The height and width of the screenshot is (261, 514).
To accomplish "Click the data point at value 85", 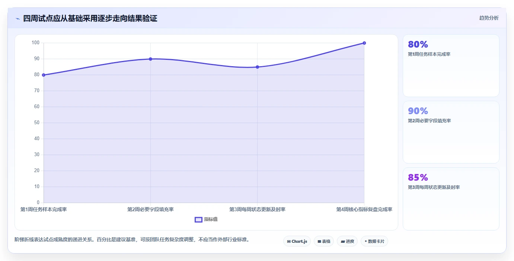I will tap(257, 67).
